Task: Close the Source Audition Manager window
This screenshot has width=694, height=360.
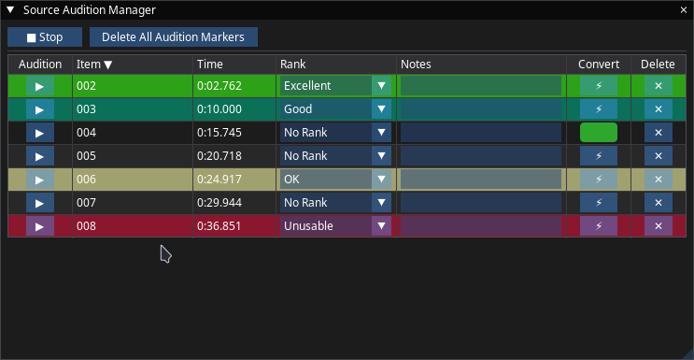Action: (x=684, y=10)
